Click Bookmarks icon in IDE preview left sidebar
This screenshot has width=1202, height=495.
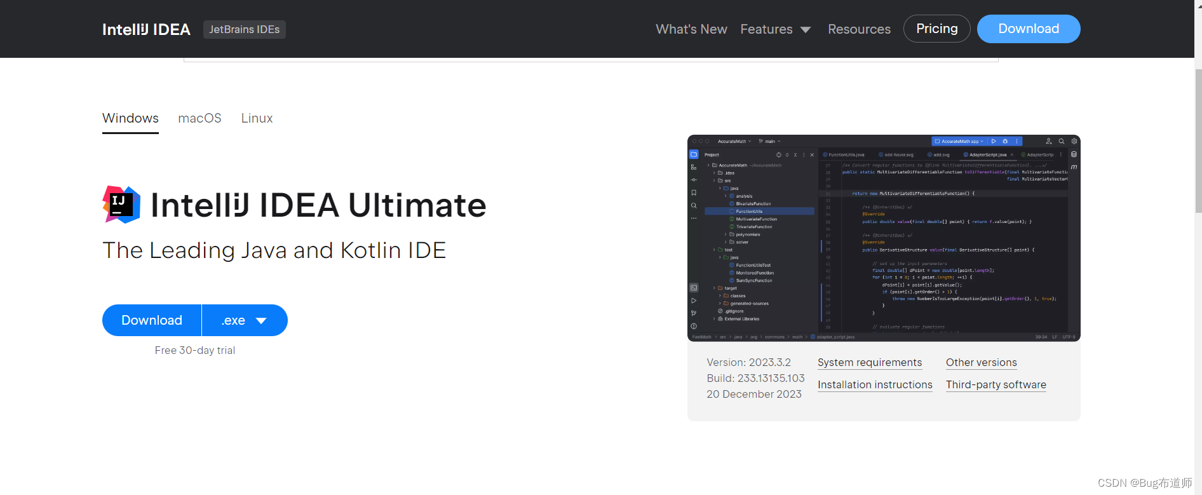click(x=694, y=193)
